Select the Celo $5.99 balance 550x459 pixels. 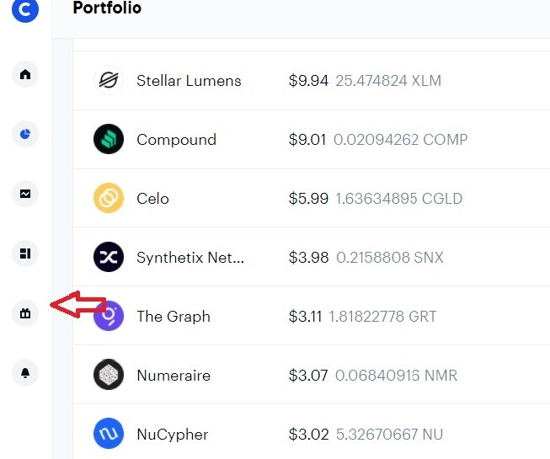[x=308, y=199]
